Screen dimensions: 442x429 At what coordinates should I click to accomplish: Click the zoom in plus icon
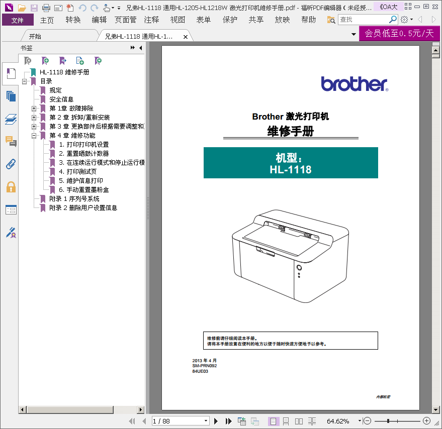[426, 421]
